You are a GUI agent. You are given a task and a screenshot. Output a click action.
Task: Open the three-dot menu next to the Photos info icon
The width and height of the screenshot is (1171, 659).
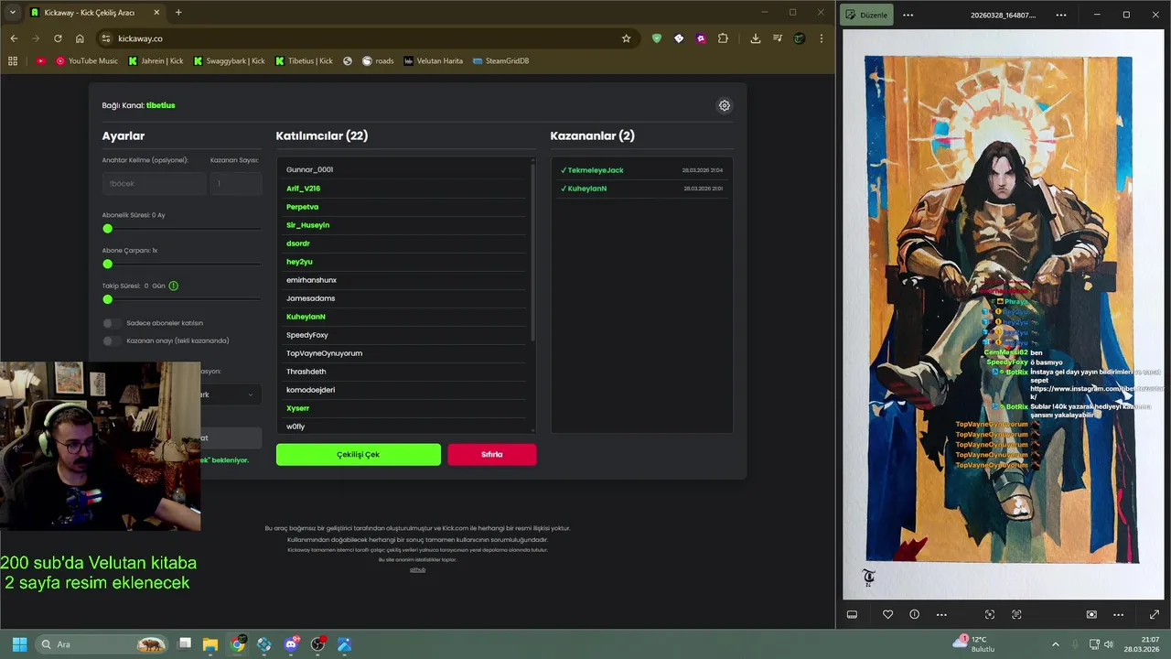pos(941,614)
